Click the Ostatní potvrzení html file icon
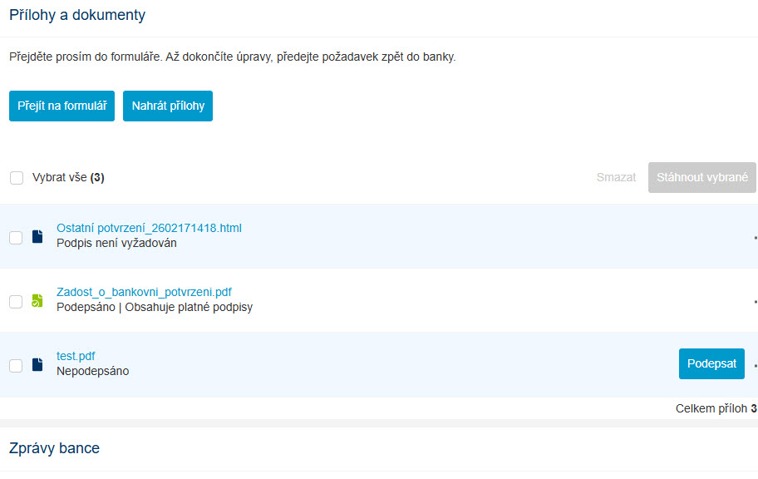Screen dimensions: 758x479 pyautogui.click(x=37, y=237)
